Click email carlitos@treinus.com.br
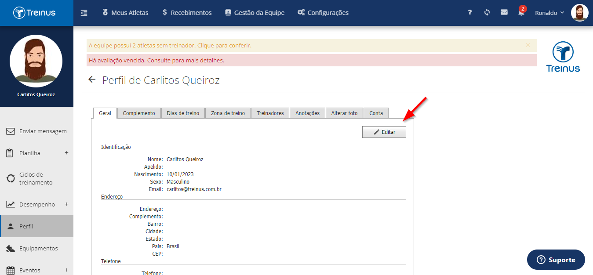Viewport: 593px width, 275px height. tap(194, 189)
